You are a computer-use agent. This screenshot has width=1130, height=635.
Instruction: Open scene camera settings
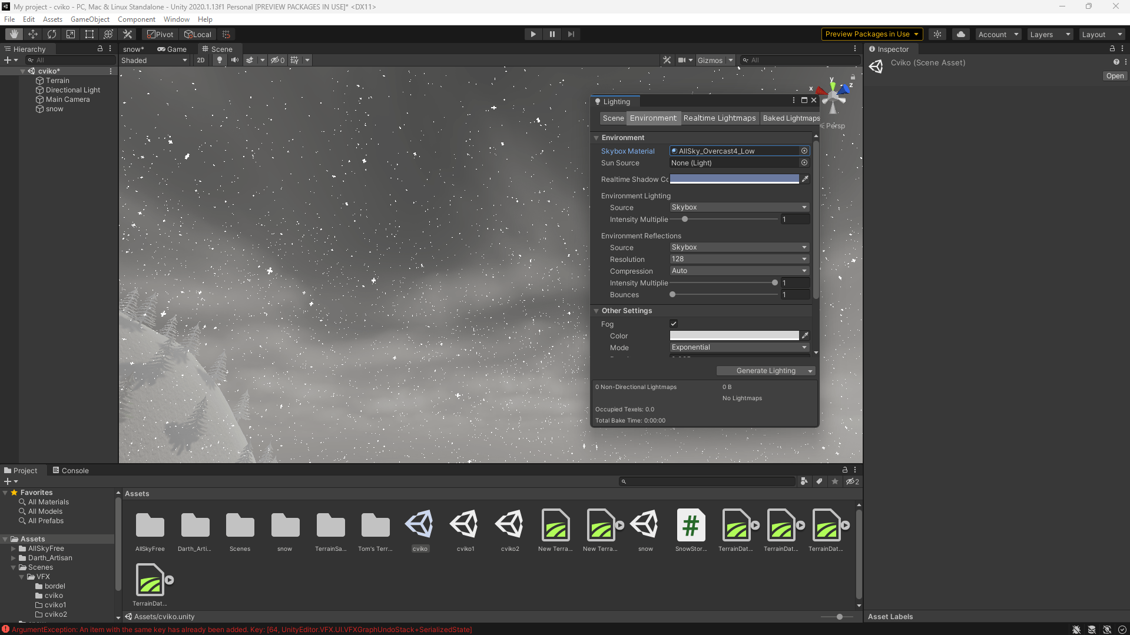681,60
